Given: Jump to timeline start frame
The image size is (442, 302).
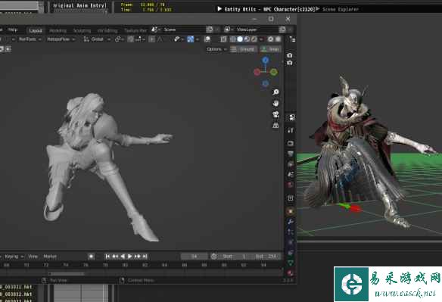Looking at the screenshot, I should point(107,257).
